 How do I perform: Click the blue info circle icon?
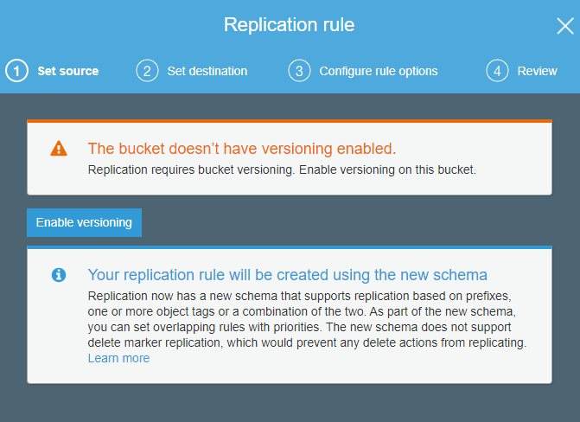click(59, 275)
